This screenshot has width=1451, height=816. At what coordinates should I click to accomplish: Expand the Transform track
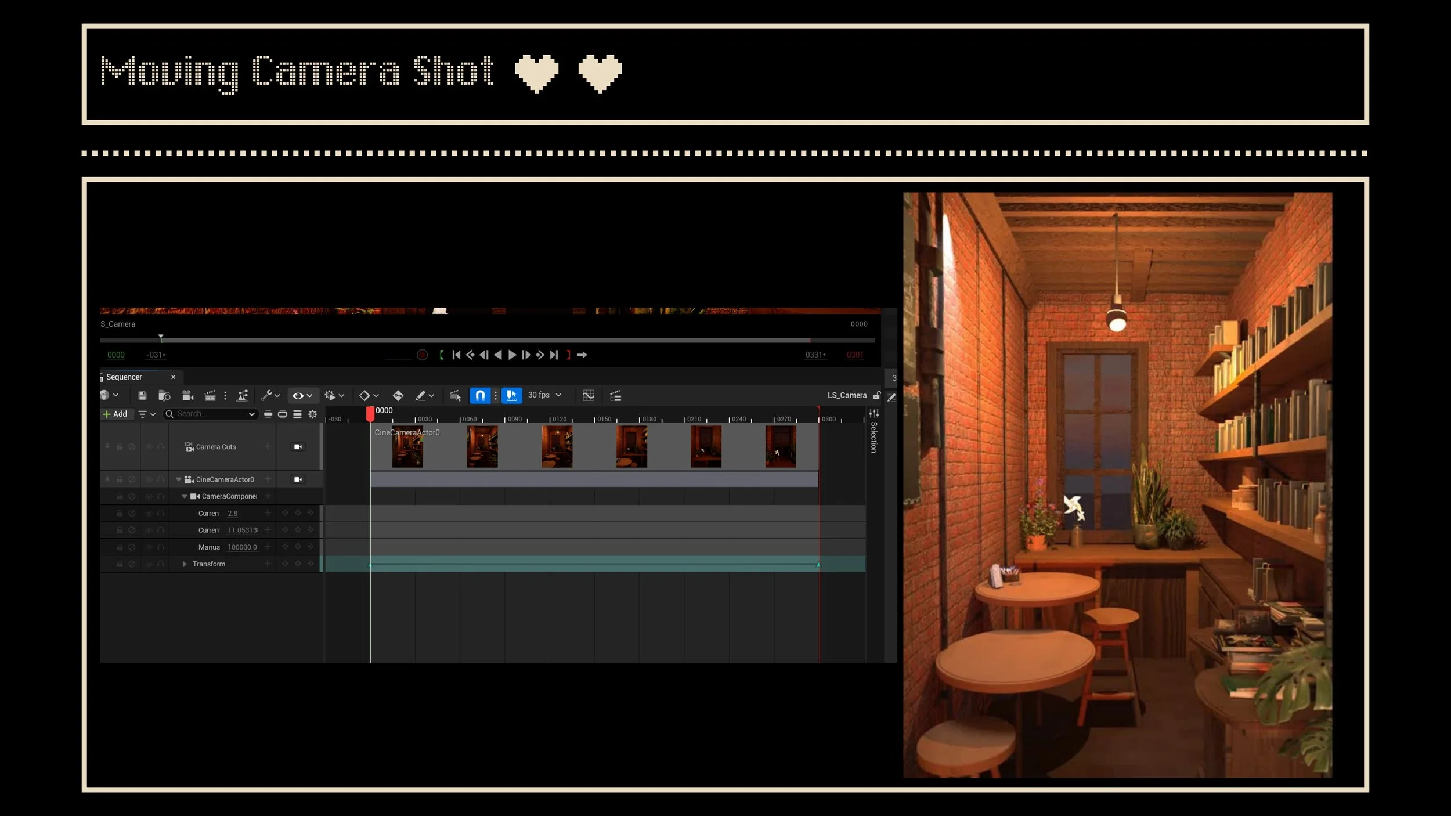click(x=185, y=564)
